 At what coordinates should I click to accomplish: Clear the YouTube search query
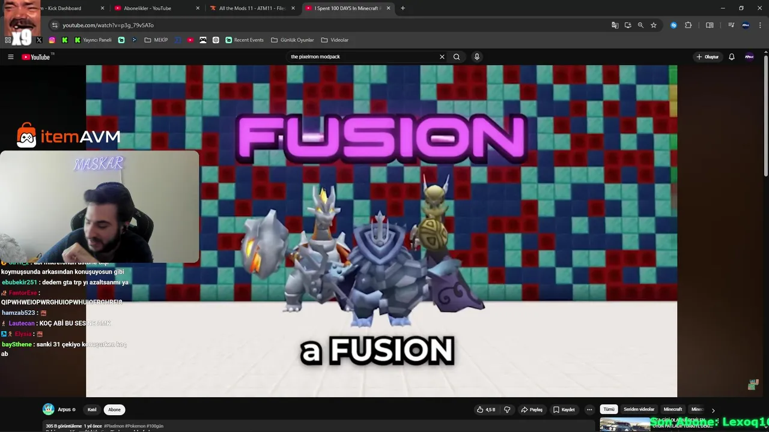pyautogui.click(x=442, y=57)
